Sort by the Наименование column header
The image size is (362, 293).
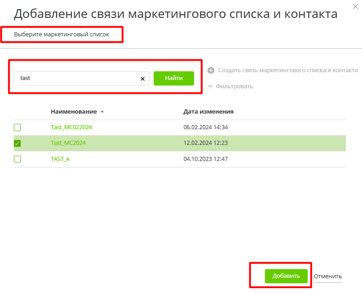(x=74, y=112)
